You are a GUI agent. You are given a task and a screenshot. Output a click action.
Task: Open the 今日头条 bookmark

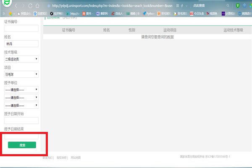[x=197, y=14]
